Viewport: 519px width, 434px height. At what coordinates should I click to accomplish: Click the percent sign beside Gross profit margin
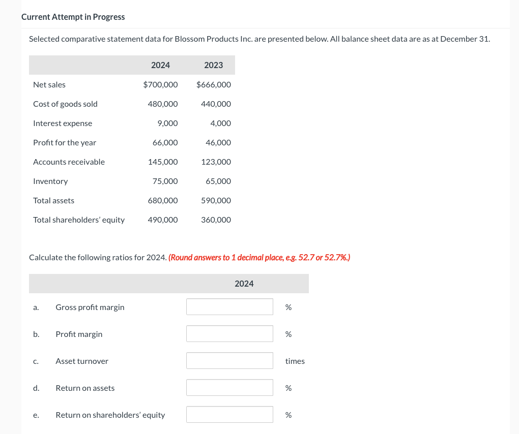tap(288, 306)
